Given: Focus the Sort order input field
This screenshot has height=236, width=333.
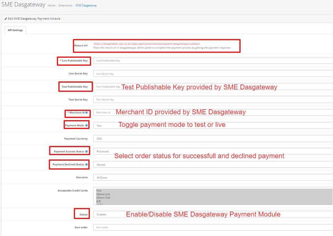Looking at the screenshot, I should 213,228.
